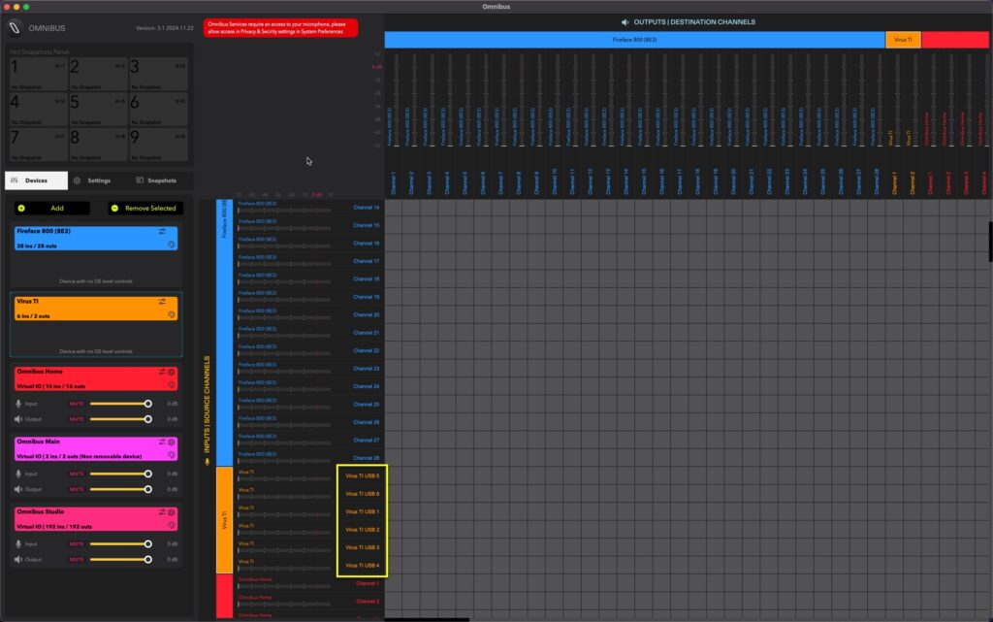Click the speaker output icon on Omnibus Main

point(19,491)
